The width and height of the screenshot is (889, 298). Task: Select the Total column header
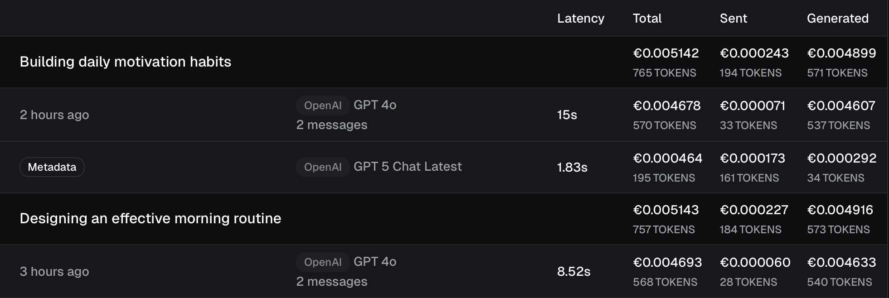point(647,18)
